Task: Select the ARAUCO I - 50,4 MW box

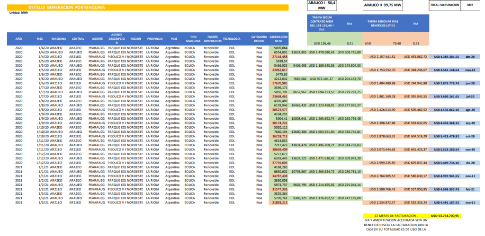Action: pyautogui.click(x=323, y=6)
